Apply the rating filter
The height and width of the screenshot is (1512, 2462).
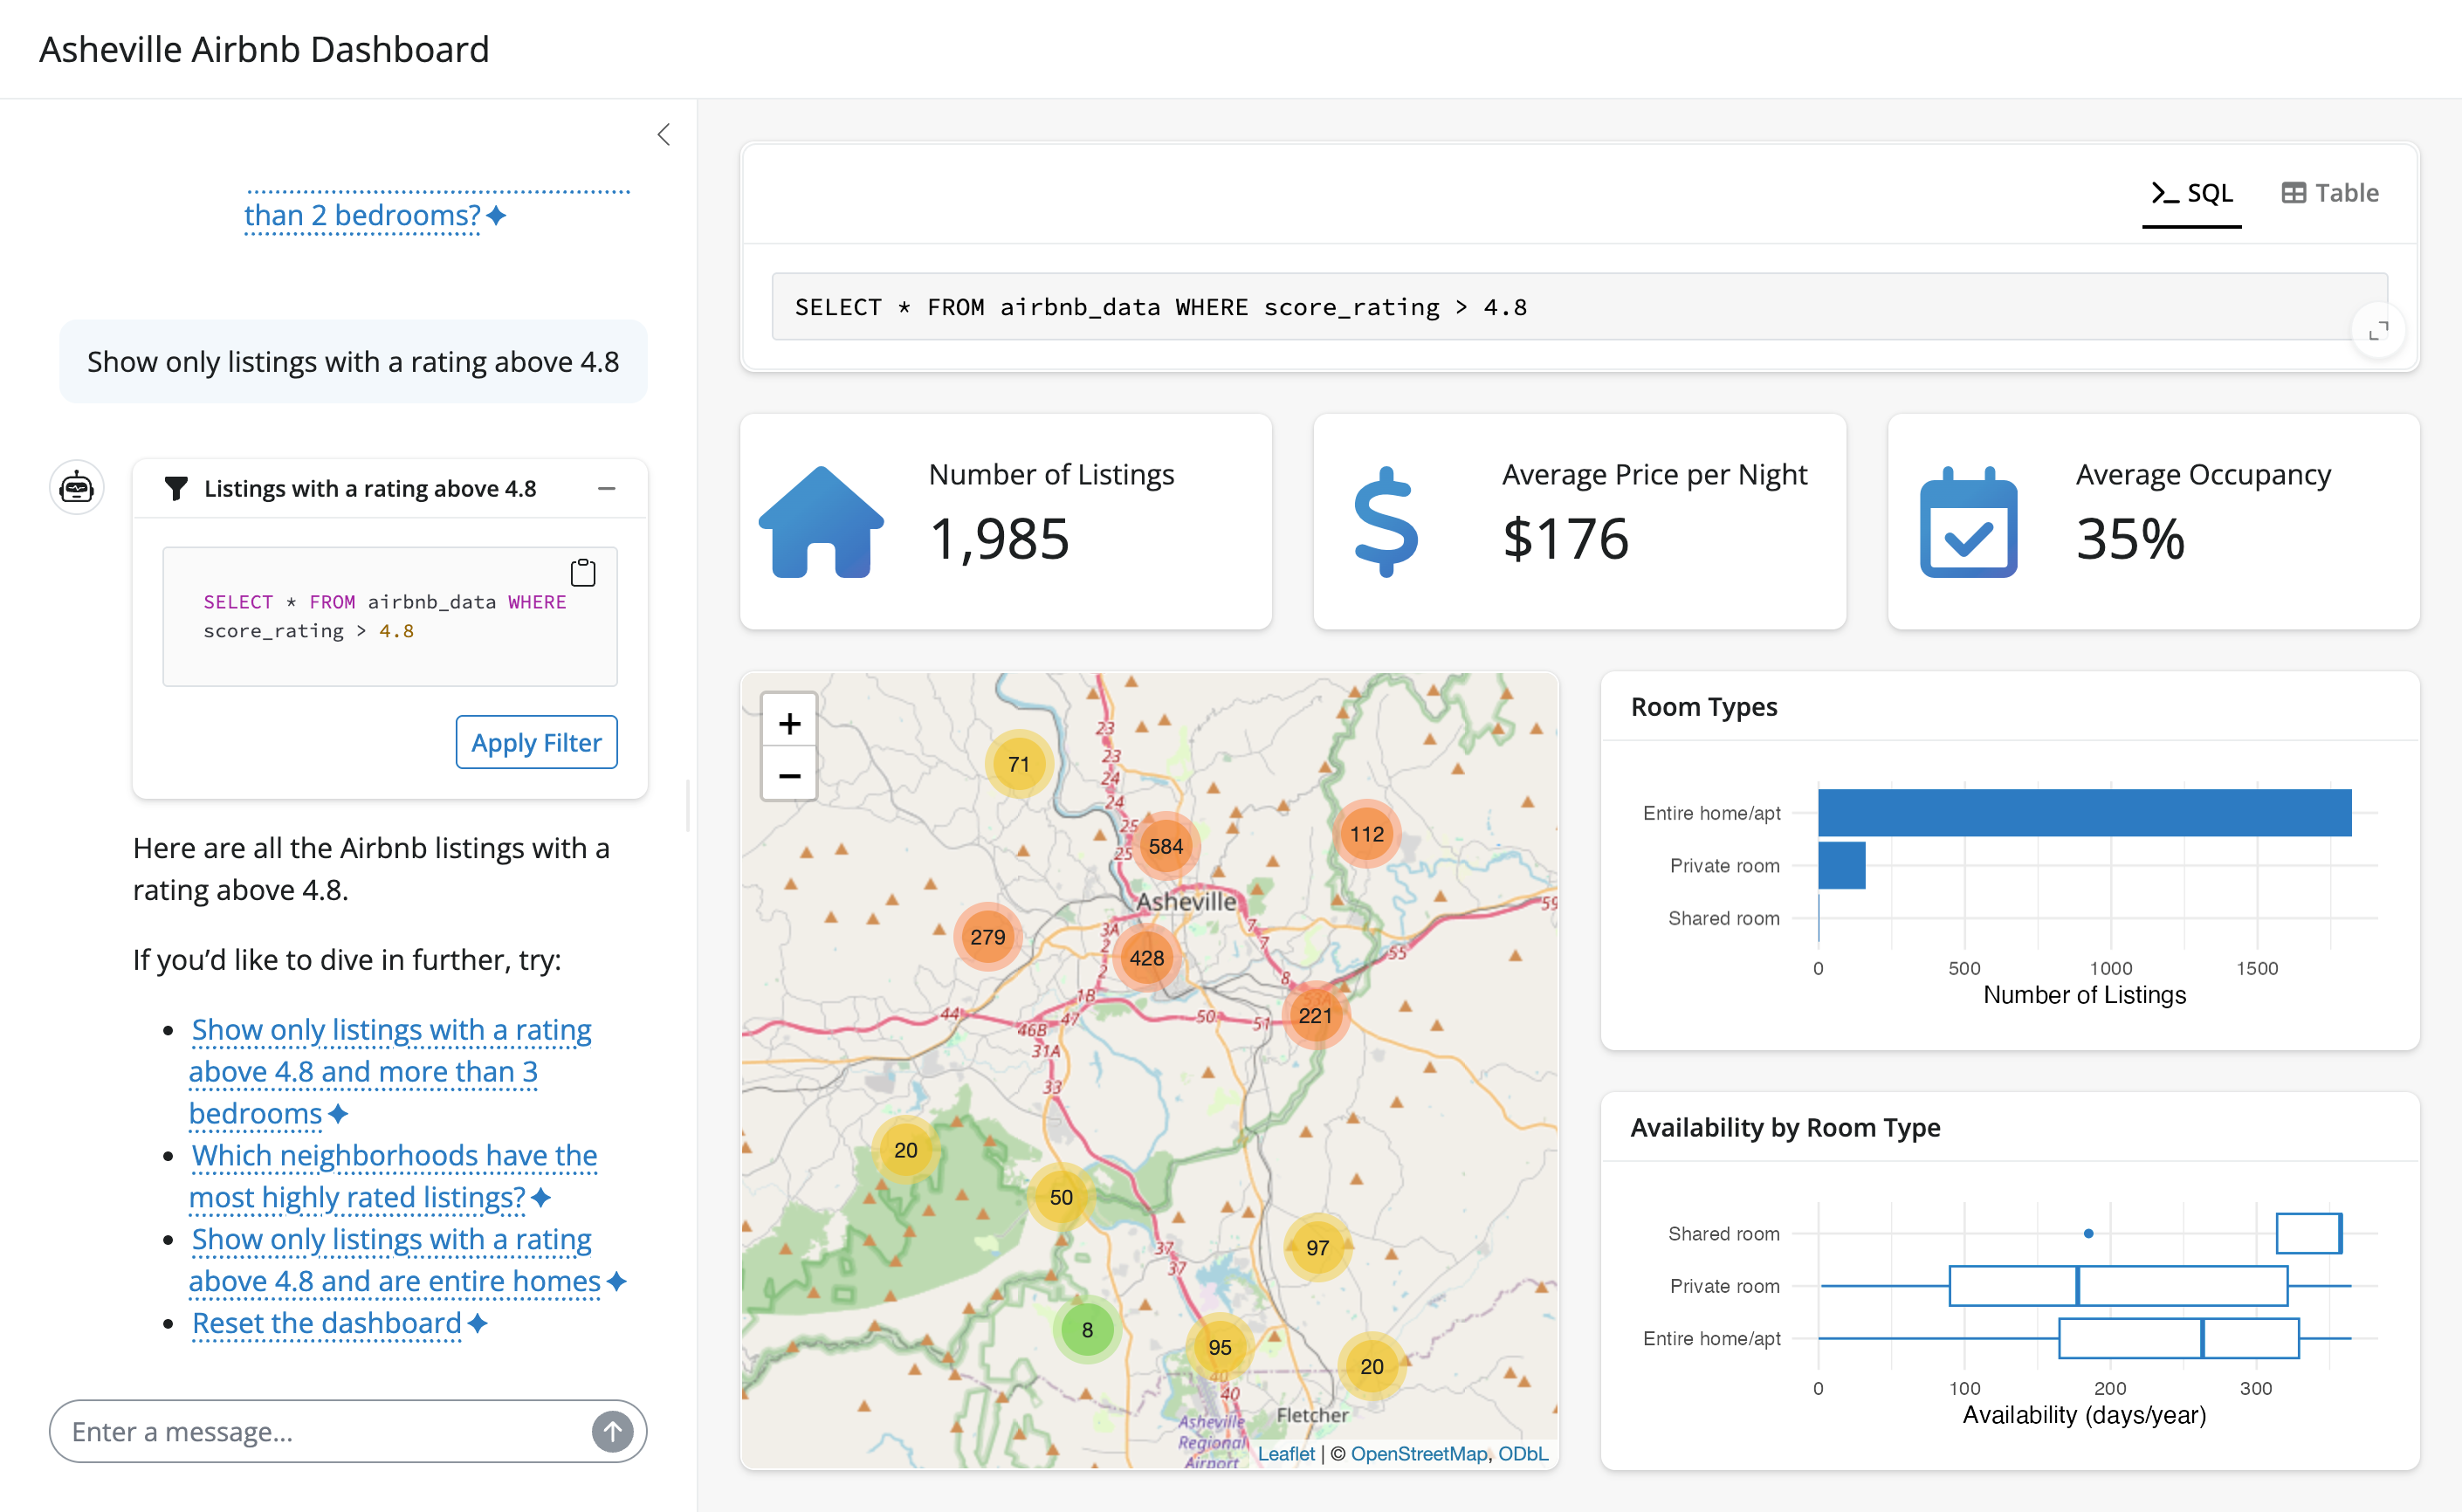tap(536, 742)
